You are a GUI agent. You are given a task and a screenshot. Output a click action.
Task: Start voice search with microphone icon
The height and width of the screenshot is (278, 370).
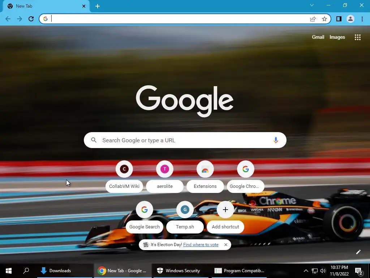(x=276, y=140)
